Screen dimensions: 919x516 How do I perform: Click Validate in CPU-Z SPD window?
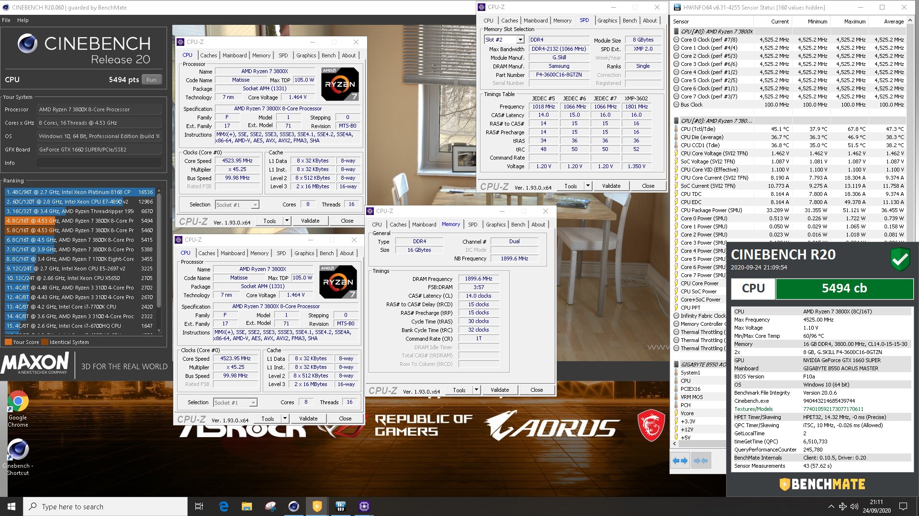click(x=611, y=186)
